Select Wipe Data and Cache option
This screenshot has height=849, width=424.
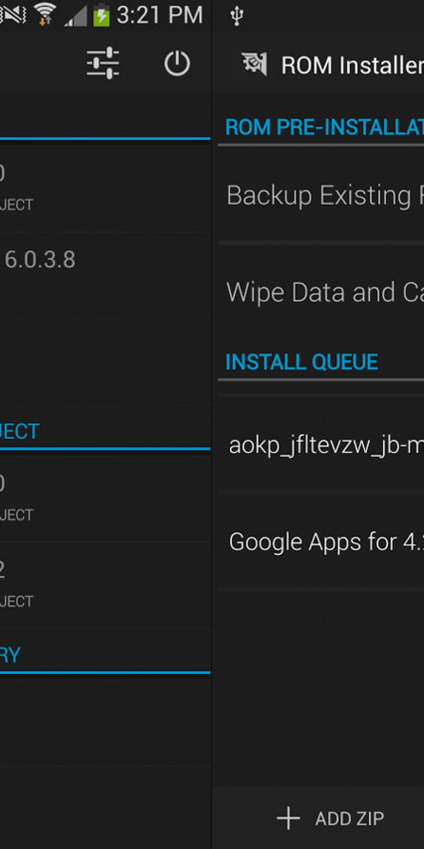(x=324, y=292)
